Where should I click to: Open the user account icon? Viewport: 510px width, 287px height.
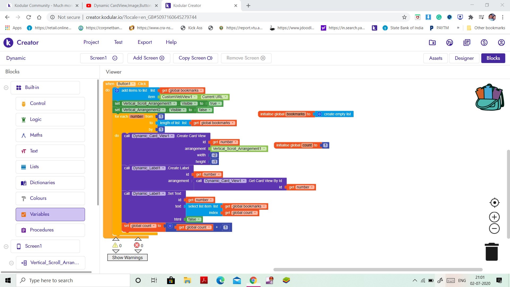coord(501,43)
